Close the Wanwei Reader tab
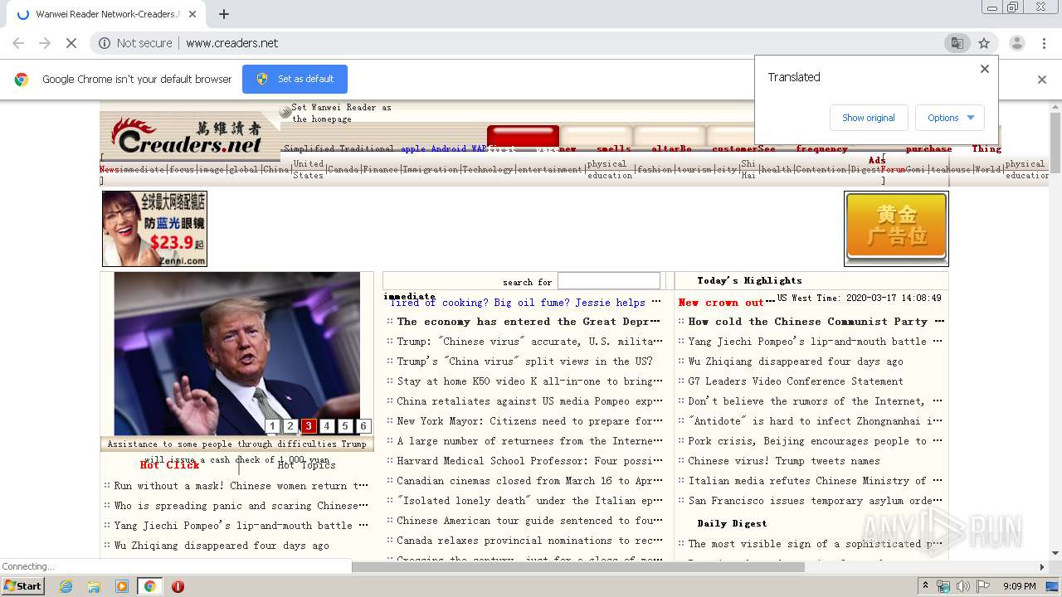The image size is (1062, 597). (x=192, y=14)
